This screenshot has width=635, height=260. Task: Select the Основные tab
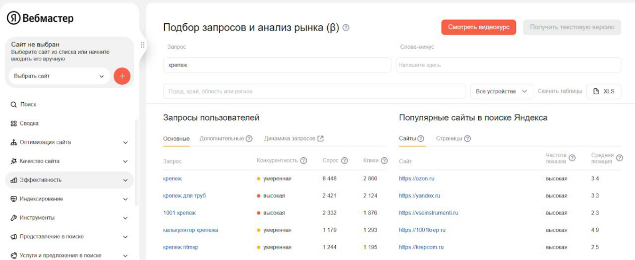[x=176, y=139]
